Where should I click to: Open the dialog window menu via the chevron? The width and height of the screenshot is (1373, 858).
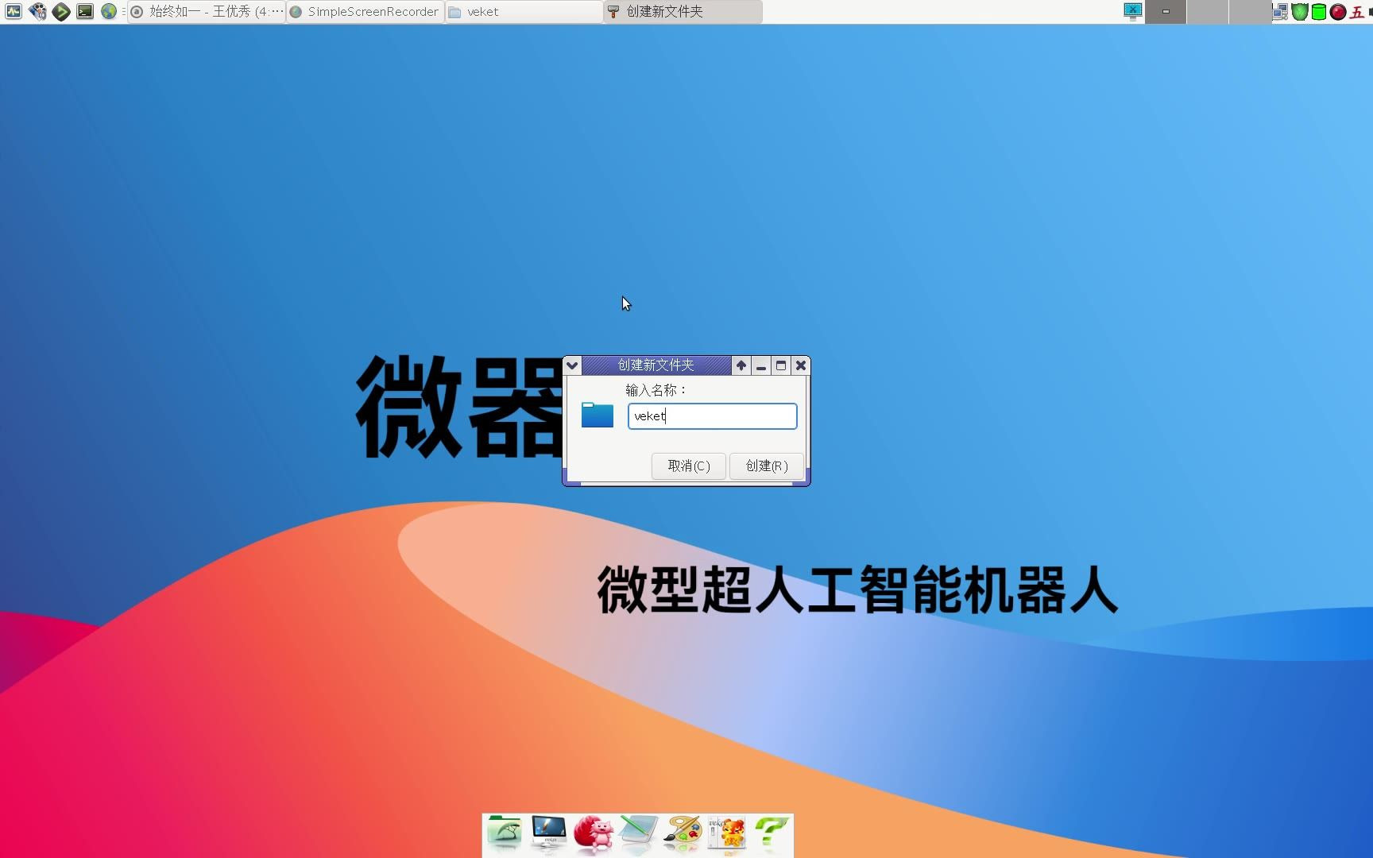pyautogui.click(x=572, y=365)
